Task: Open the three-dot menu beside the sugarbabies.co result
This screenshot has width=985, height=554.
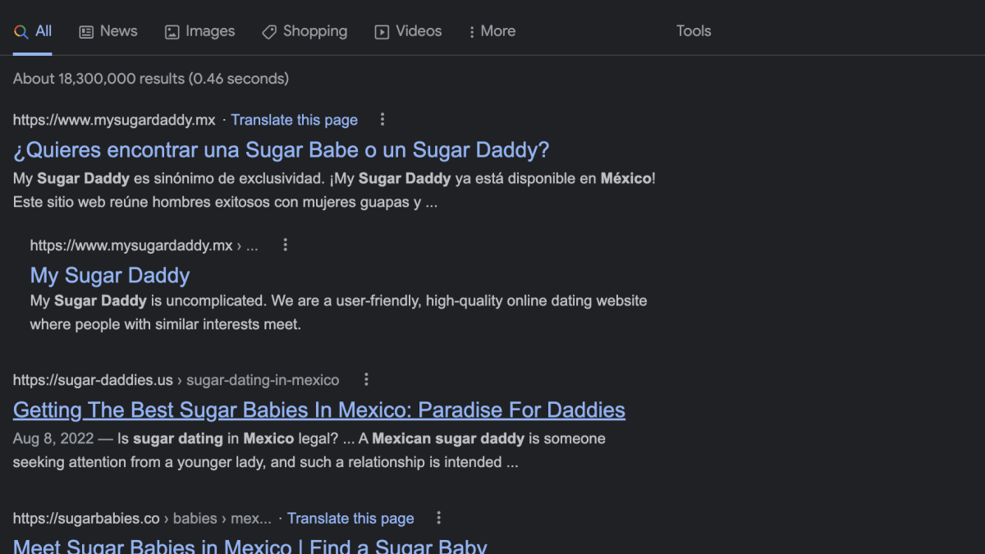Action: pyautogui.click(x=438, y=518)
